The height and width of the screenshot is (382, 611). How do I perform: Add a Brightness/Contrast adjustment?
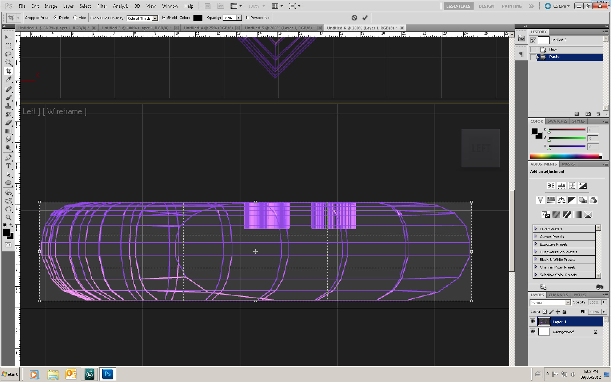click(551, 186)
